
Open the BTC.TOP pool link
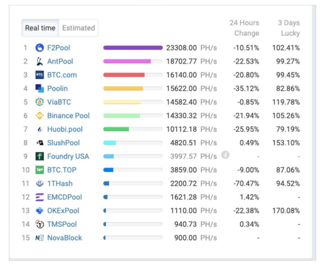tap(62, 170)
